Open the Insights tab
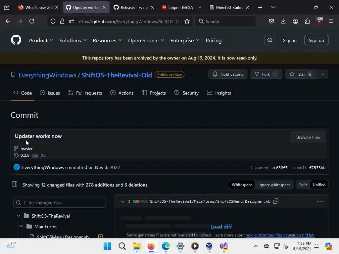339x254 pixels. [x=219, y=93]
